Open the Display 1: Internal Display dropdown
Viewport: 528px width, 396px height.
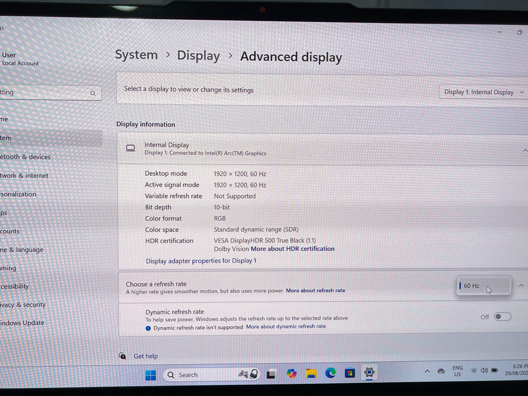pos(483,92)
